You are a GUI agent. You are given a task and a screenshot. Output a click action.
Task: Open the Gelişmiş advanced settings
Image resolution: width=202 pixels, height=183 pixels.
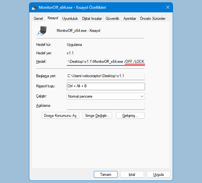pyautogui.click(x=130, y=116)
